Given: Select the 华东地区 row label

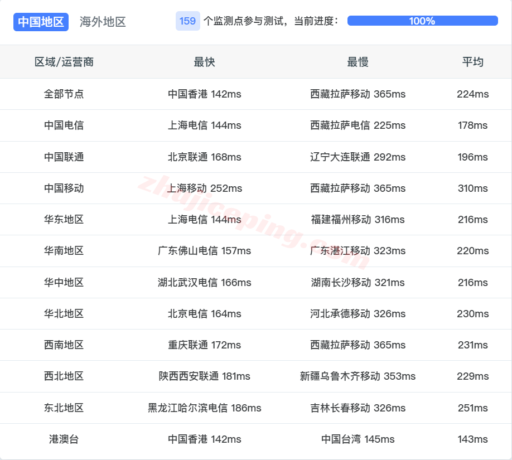Looking at the screenshot, I should coord(64,220).
